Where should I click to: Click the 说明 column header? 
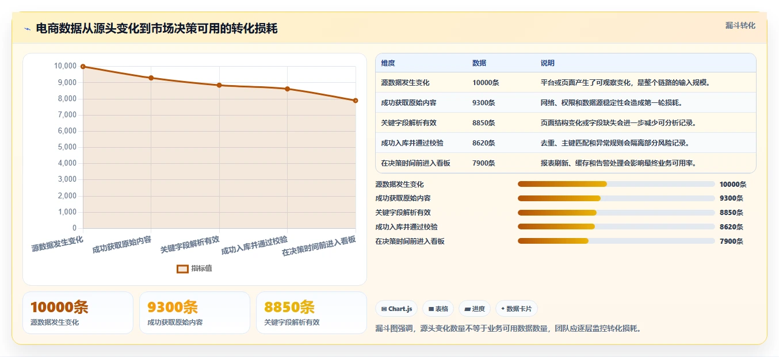pyautogui.click(x=547, y=63)
